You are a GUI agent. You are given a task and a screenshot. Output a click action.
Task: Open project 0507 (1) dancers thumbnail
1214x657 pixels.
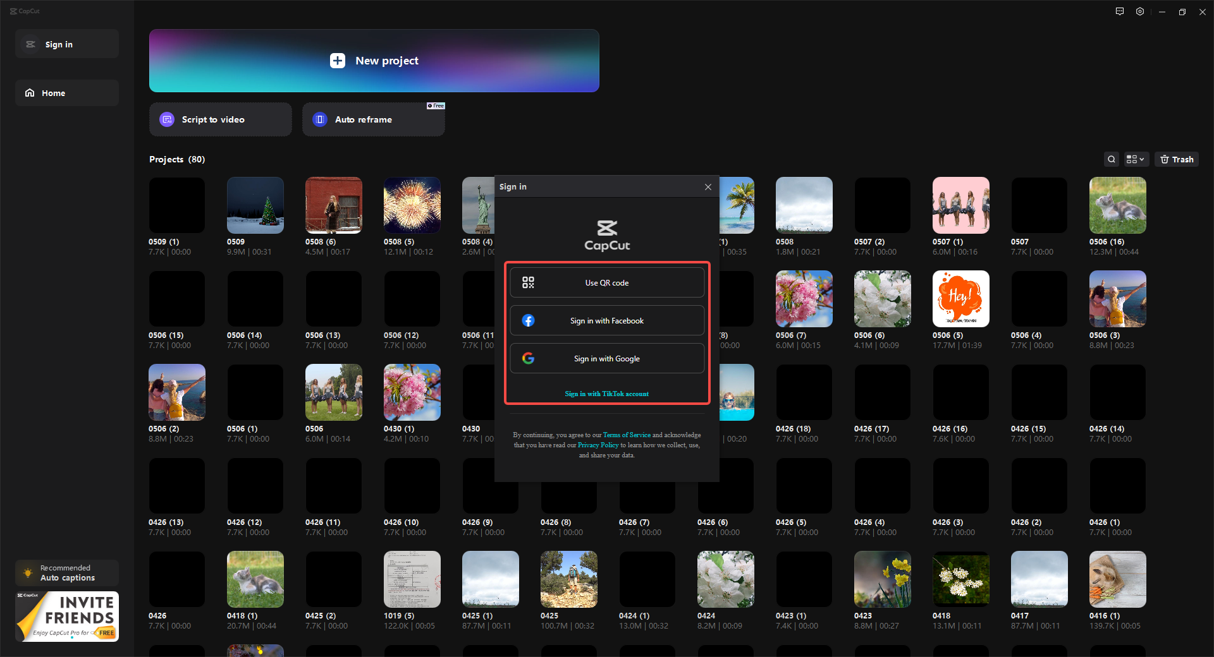(x=961, y=205)
